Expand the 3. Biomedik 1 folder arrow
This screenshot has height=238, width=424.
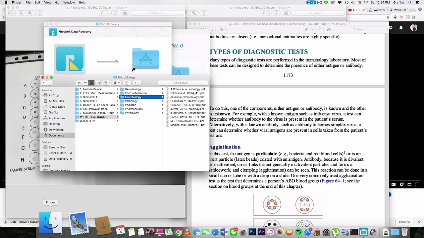point(117,97)
